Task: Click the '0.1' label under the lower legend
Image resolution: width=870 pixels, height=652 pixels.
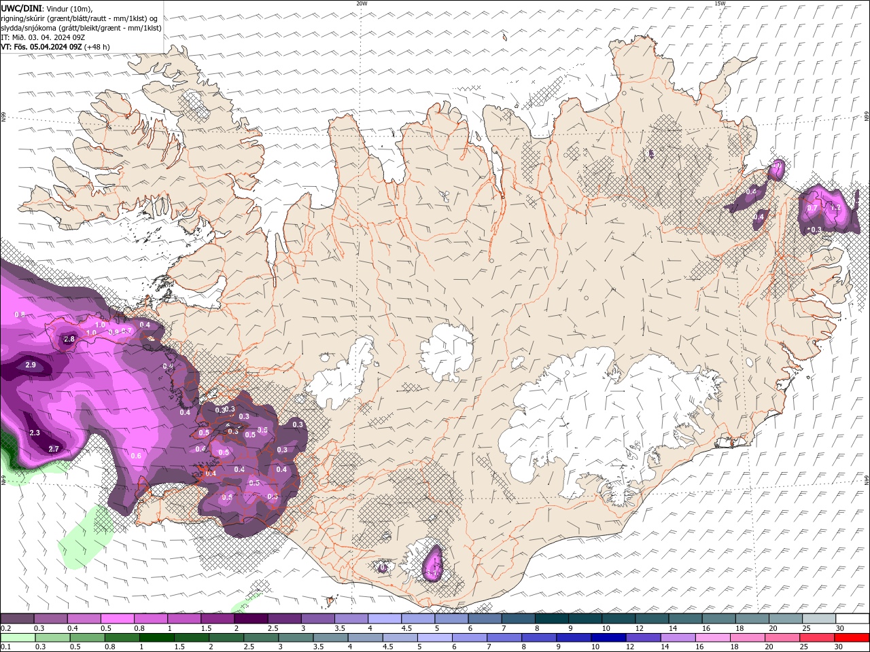Action: coord(6,647)
